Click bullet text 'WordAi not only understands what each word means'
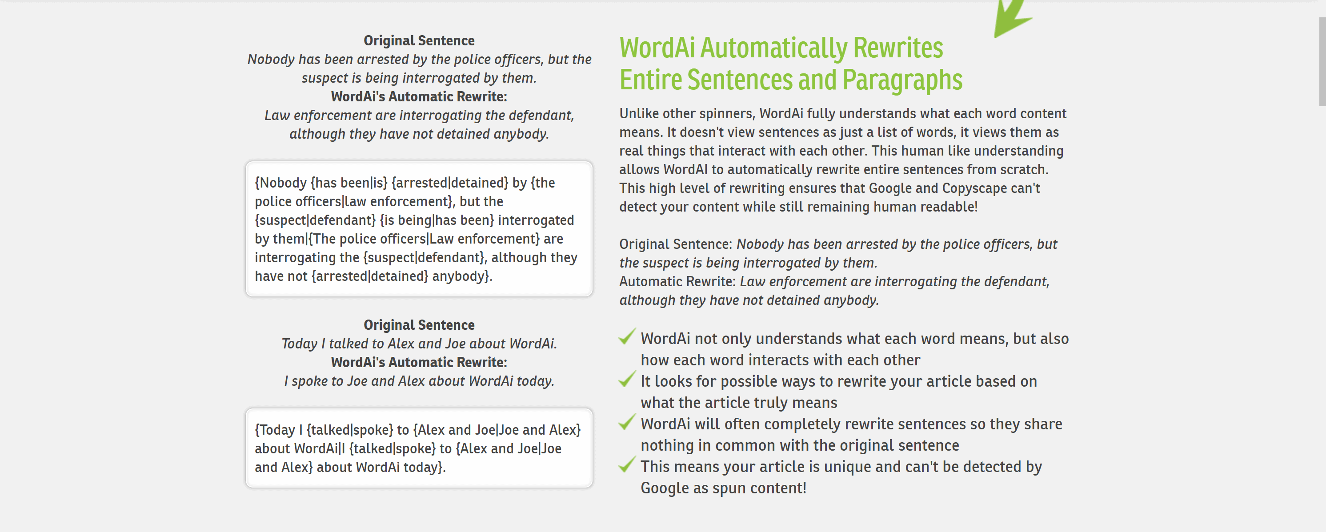Viewport: 1326px width, 532px height. point(854,349)
